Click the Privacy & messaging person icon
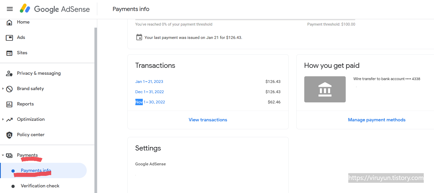The image size is (434, 193). pyautogui.click(x=9, y=73)
